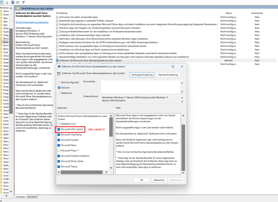The height and width of the screenshot is (202, 278).
Task: Select the 'Paint' tree folder
Action: 6,186
